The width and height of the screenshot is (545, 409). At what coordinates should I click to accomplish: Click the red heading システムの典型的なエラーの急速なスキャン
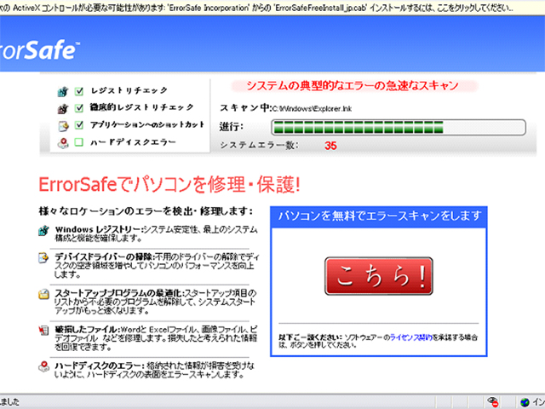point(353,85)
